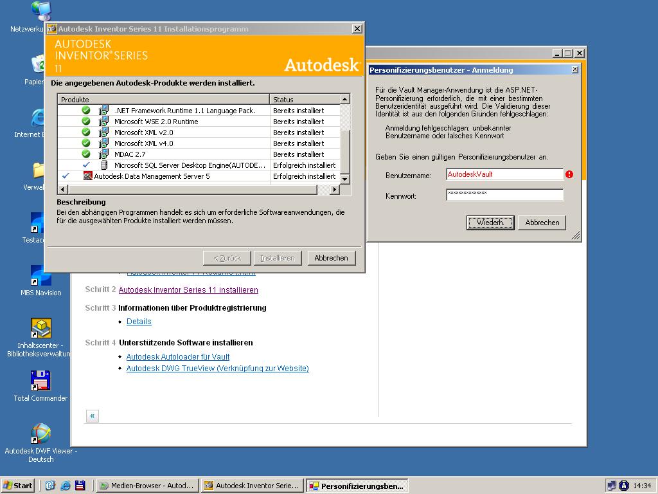The image size is (658, 494).
Task: Open the Autodesk DWG TrueView website link
Action: [x=217, y=369]
